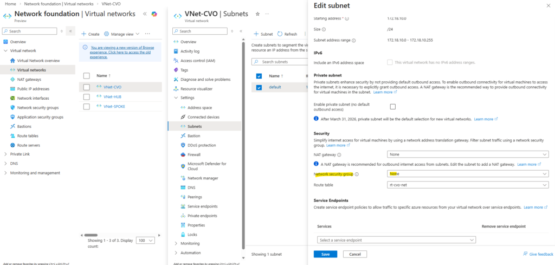The width and height of the screenshot is (555, 265).
Task: Open the NAT gateway dropdown
Action: click(x=468, y=154)
